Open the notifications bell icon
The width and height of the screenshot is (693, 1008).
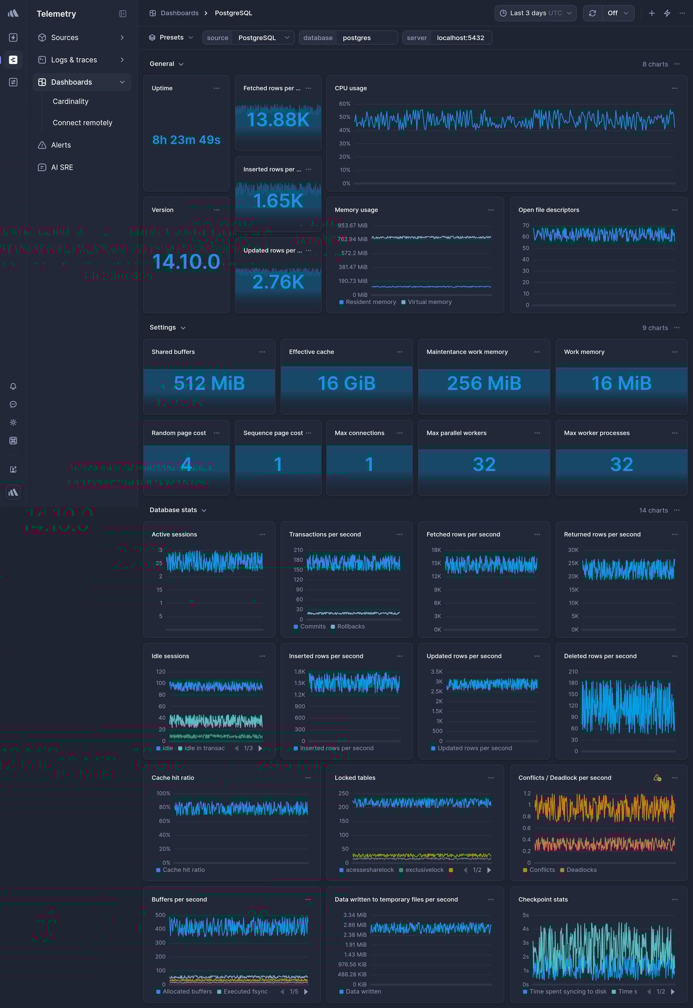[x=13, y=386]
